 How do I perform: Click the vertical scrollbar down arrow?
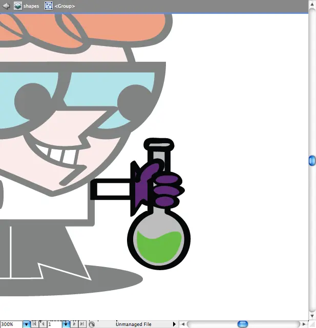tap(312, 316)
